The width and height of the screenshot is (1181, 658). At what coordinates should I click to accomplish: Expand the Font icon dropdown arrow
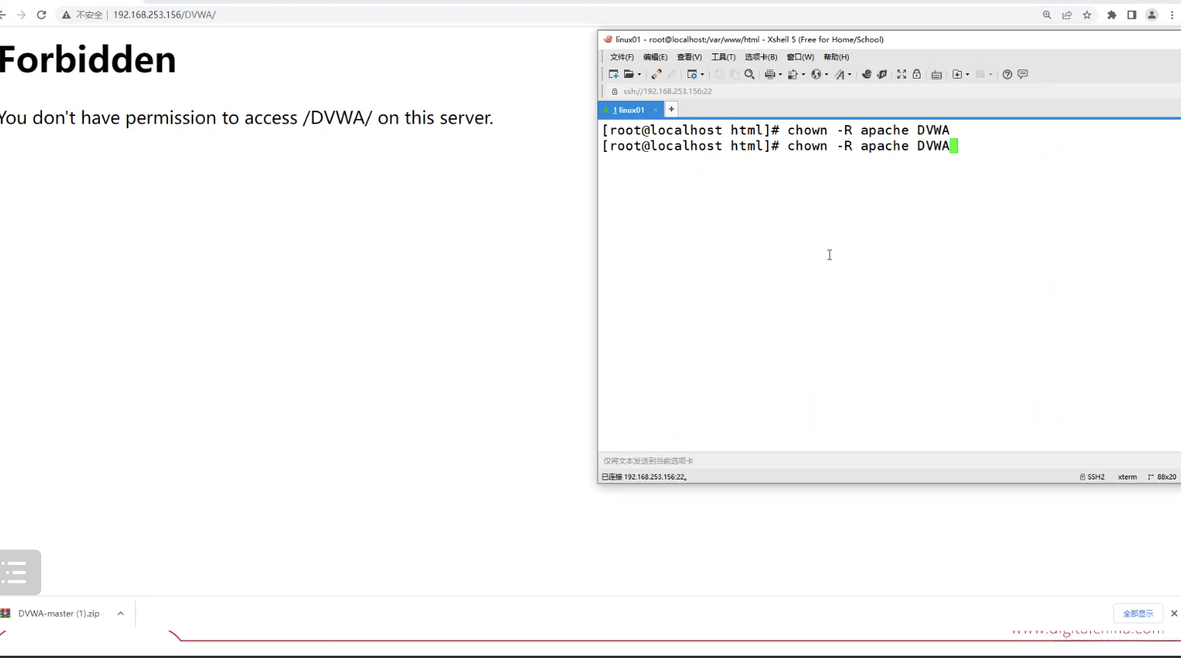[x=849, y=74]
